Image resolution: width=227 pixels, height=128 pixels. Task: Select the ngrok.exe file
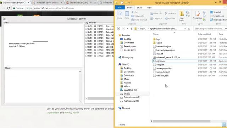(x=161, y=61)
